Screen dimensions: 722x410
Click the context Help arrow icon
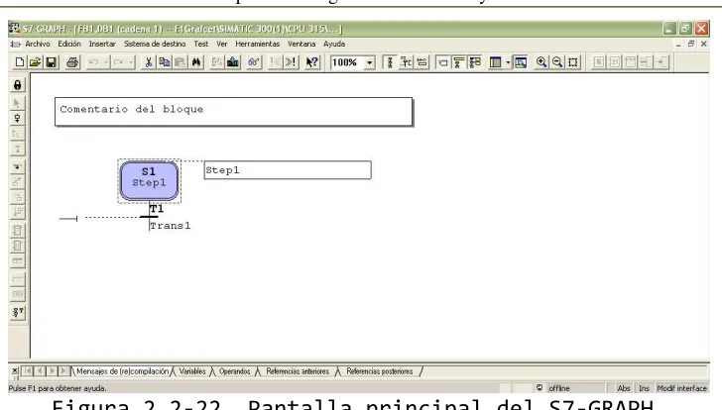click(311, 62)
